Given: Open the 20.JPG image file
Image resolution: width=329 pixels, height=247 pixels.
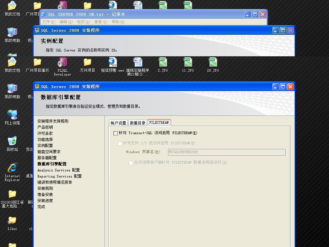Looking at the screenshot, I should (213, 63).
